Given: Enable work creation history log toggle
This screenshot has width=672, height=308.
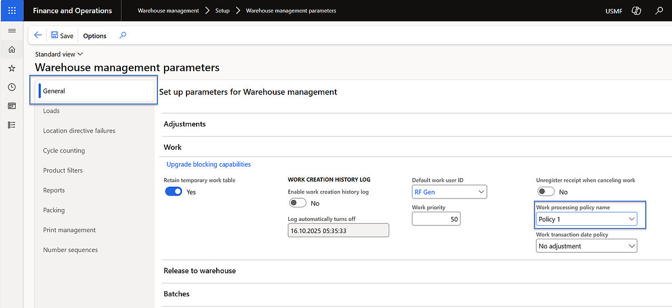Looking at the screenshot, I should (x=298, y=203).
